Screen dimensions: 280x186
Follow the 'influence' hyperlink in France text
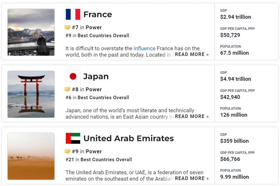144,48
